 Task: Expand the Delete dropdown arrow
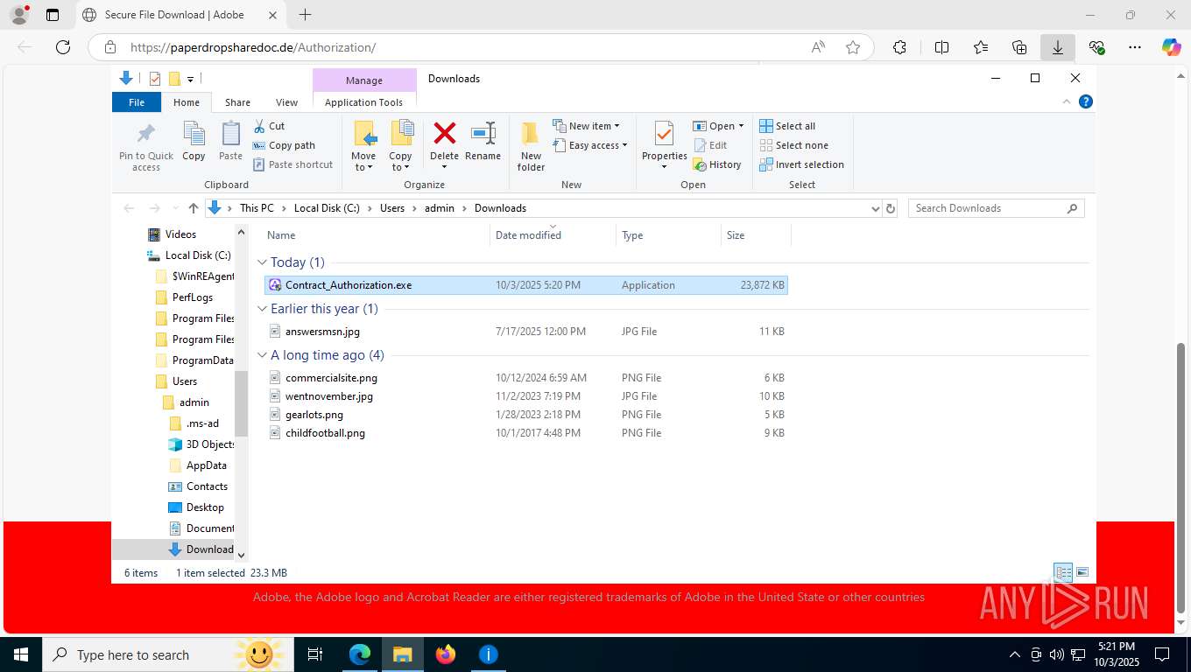[x=445, y=166]
